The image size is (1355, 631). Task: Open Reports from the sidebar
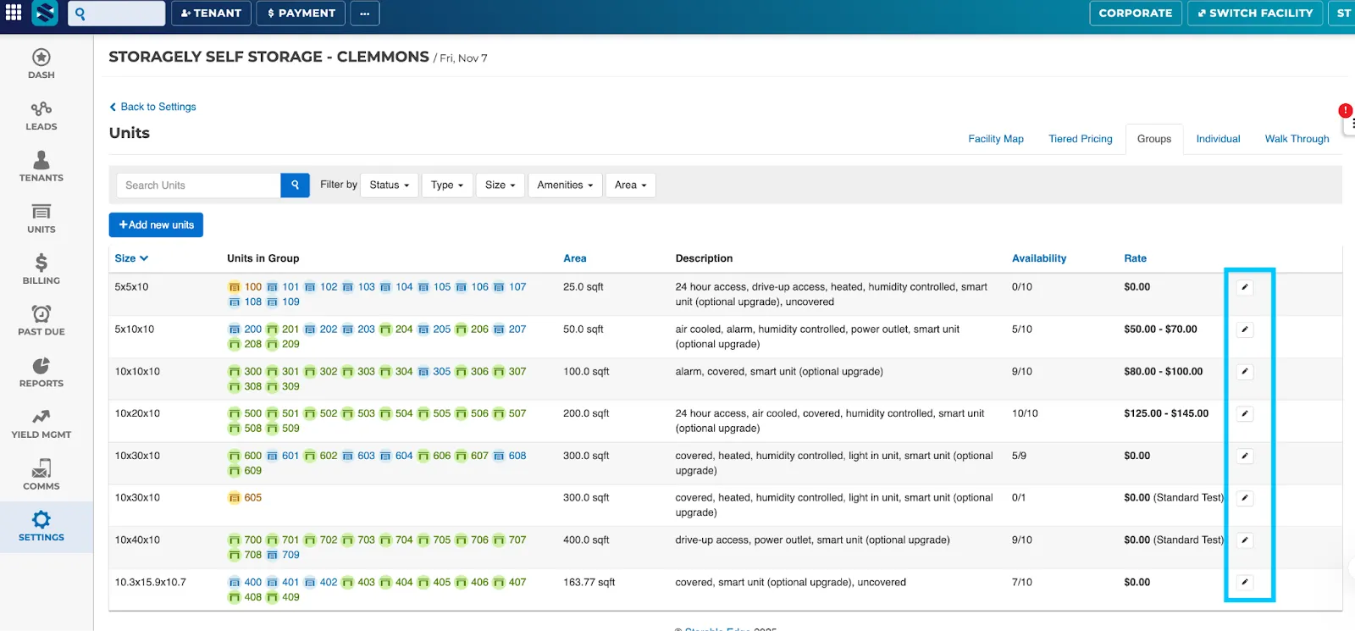tap(41, 373)
